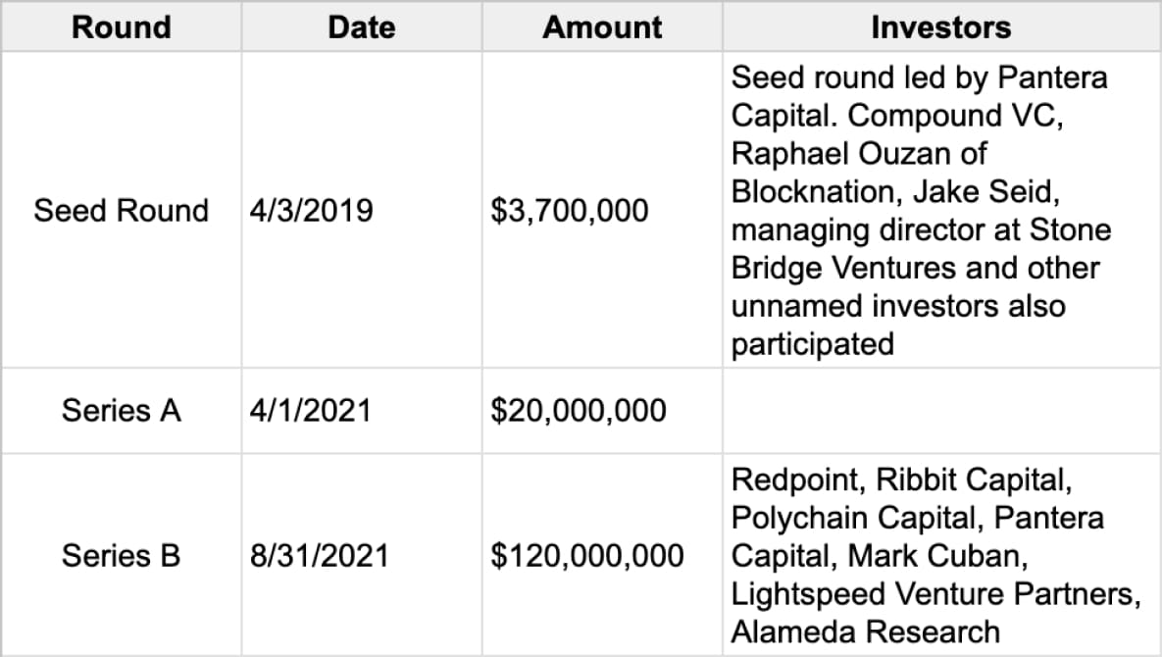Viewport: 1162px width, 657px height.
Task: Select the Seed Round cell
Action: tap(122, 210)
